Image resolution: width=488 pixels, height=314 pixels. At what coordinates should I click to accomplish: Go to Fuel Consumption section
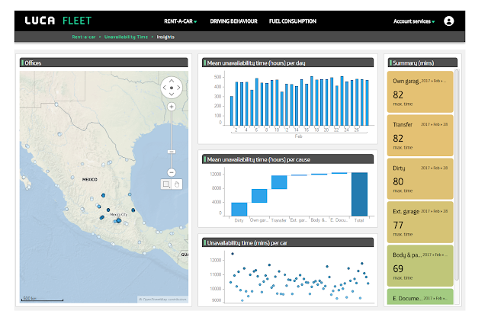pyautogui.click(x=293, y=21)
